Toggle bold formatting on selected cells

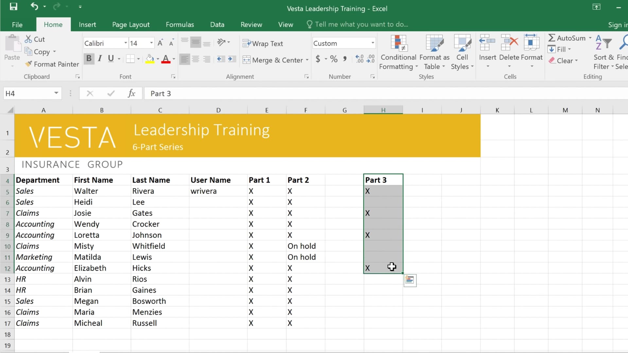tap(89, 59)
